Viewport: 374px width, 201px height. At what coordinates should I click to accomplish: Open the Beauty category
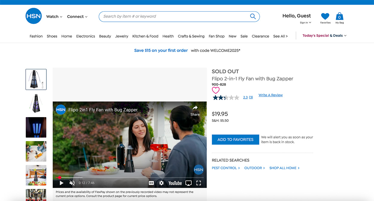point(105,36)
